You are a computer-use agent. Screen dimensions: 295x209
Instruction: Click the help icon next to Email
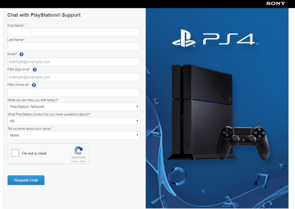tap(21, 54)
